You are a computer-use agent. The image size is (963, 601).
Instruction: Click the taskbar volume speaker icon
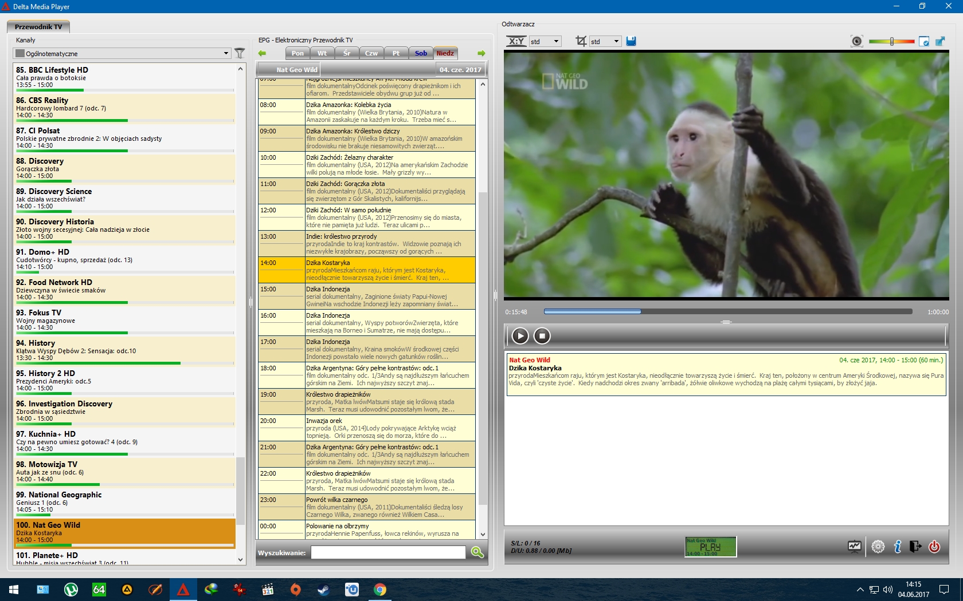tap(888, 590)
